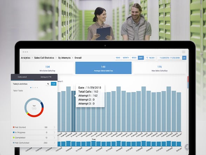This screenshot has width=206, height=155.
Task: Open the Delayed FR tab
Action: coord(46,77)
